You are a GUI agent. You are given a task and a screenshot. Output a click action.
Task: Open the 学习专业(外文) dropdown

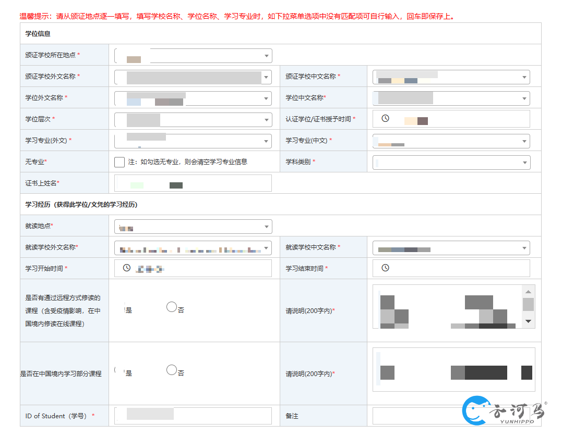coord(193,141)
